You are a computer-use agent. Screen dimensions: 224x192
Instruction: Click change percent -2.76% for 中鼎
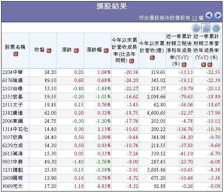[x=103, y=162]
